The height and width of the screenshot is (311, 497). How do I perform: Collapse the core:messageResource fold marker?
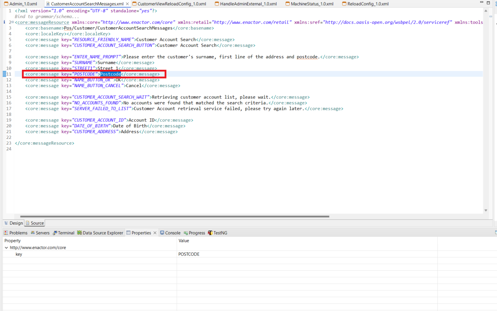(13, 22)
